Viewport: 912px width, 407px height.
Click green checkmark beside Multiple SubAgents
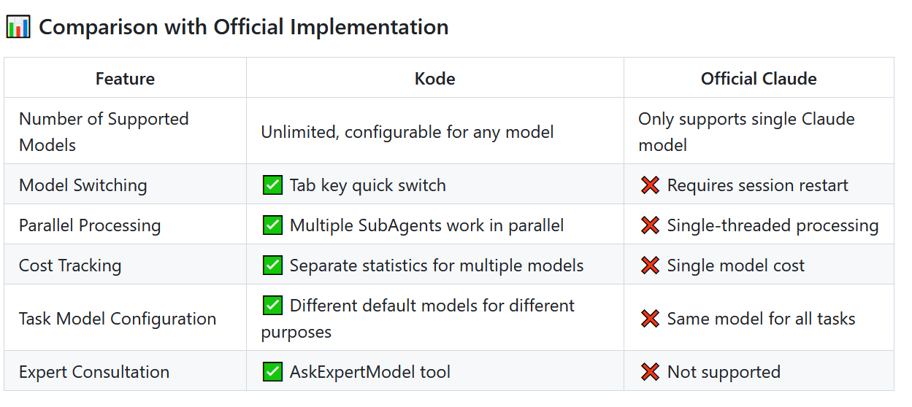[272, 225]
